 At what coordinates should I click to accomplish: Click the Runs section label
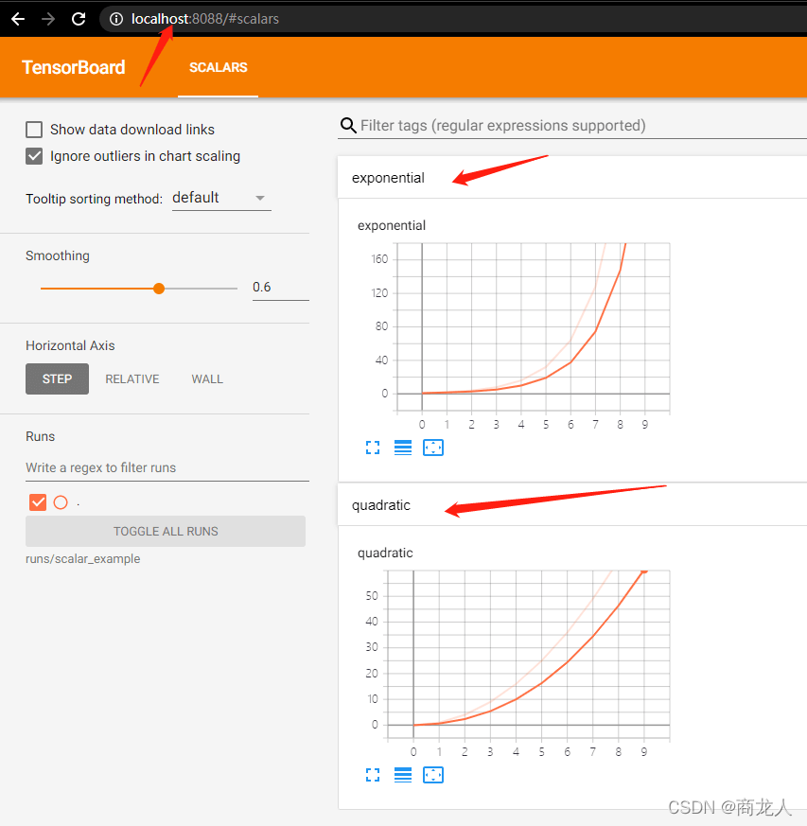coord(40,436)
